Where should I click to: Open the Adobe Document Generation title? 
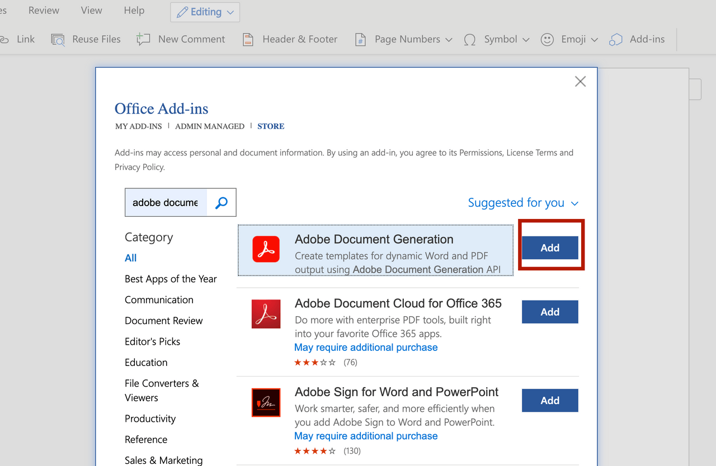click(374, 239)
